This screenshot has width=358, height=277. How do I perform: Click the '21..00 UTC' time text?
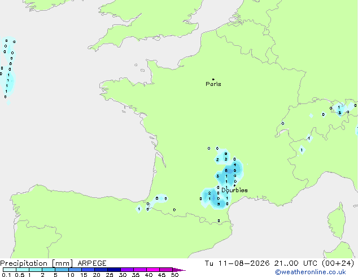pos(296,263)
